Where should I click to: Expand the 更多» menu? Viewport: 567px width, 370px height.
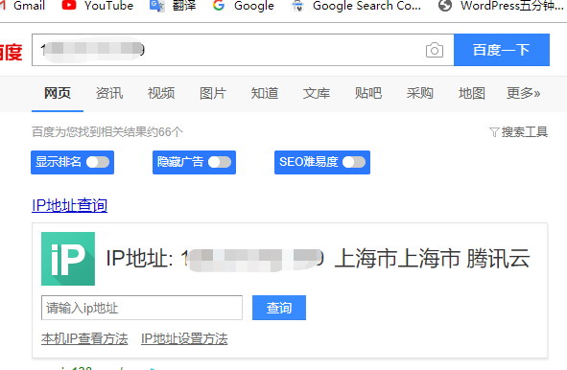coord(523,93)
